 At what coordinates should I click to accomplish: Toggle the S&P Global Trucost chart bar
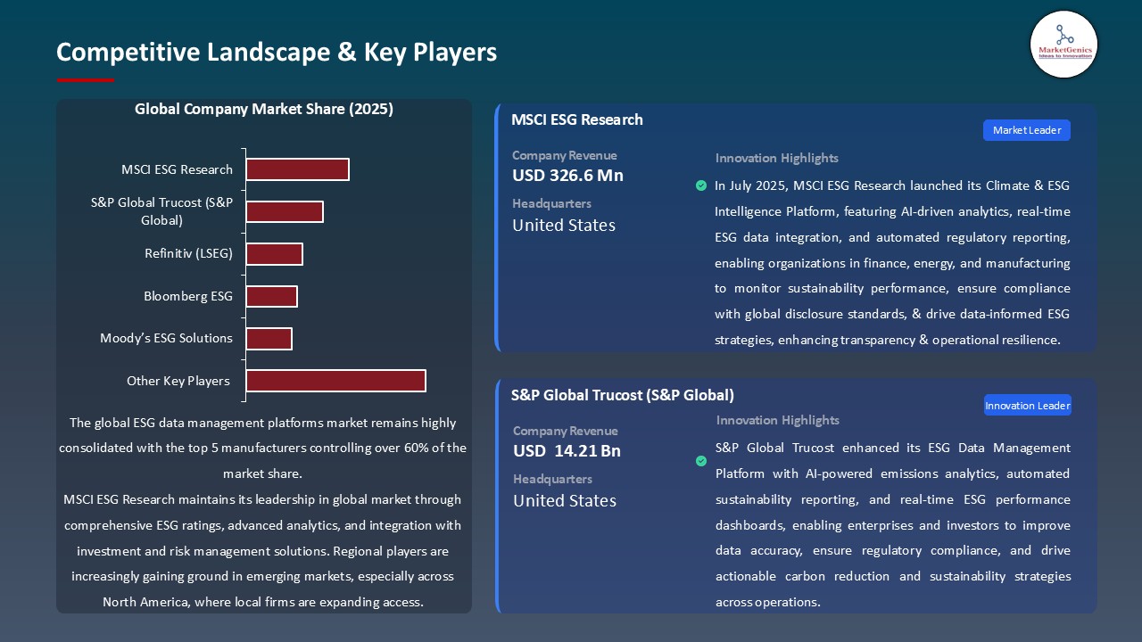pyautogui.click(x=285, y=211)
